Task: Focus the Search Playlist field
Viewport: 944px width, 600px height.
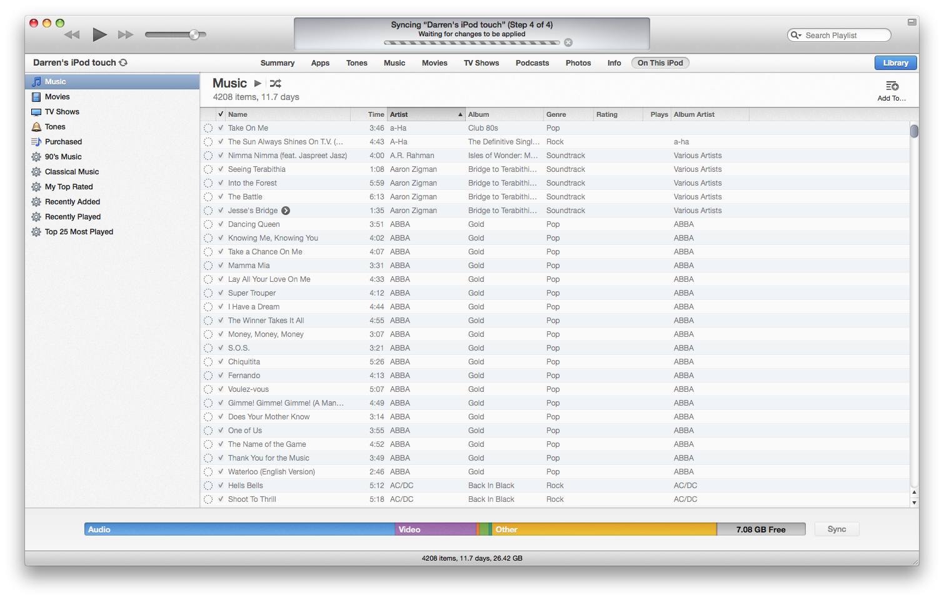Action: [839, 35]
